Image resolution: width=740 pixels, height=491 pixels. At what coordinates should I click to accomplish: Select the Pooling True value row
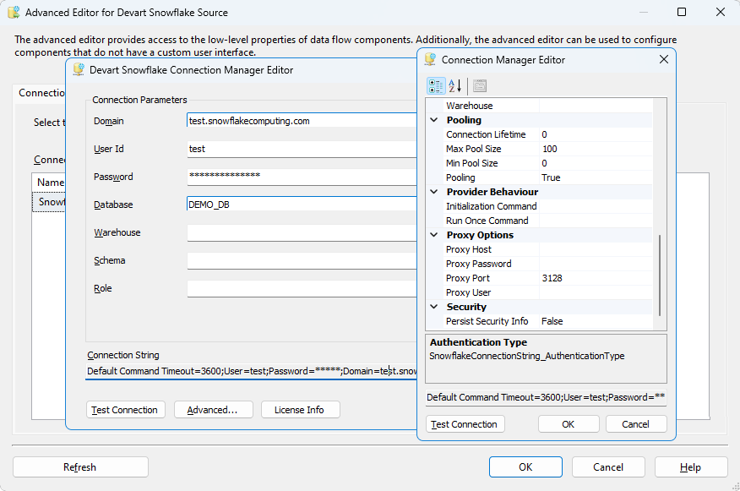(595, 178)
